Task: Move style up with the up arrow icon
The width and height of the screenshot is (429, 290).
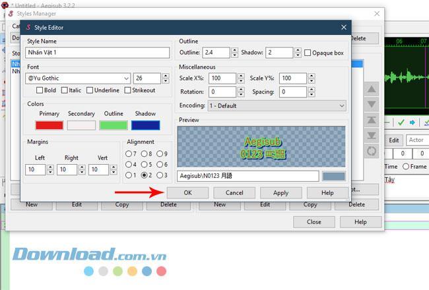Action: coord(372,89)
